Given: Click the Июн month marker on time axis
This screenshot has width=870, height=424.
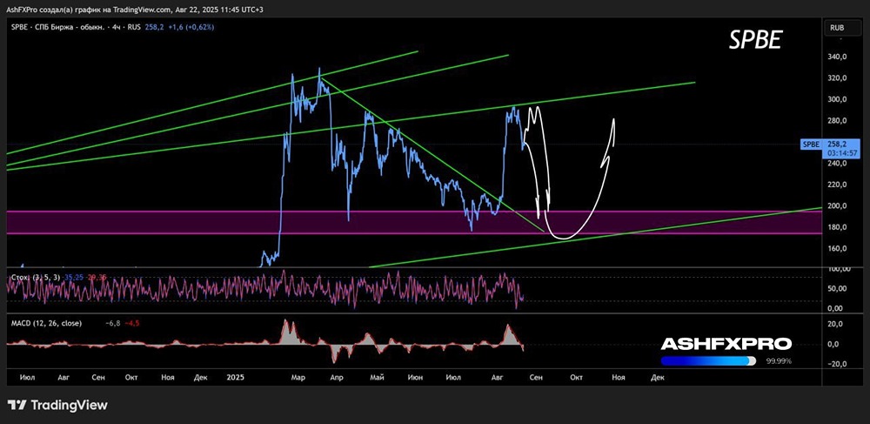Looking at the screenshot, I should [x=414, y=377].
